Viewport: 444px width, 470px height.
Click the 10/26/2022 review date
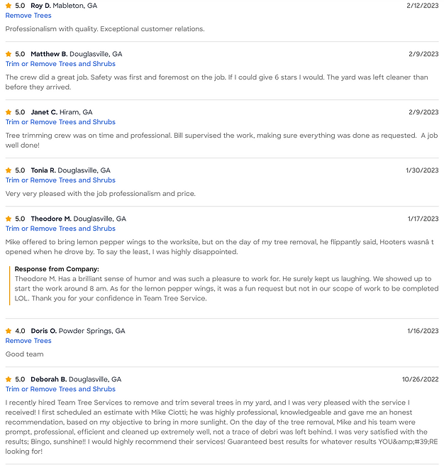point(420,379)
